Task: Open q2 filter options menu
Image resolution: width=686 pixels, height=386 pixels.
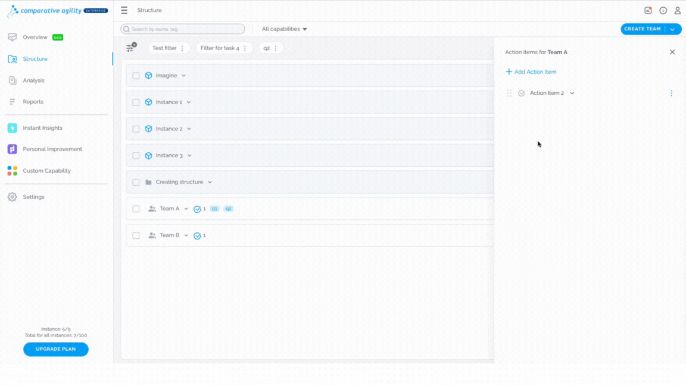Action: pyautogui.click(x=276, y=48)
